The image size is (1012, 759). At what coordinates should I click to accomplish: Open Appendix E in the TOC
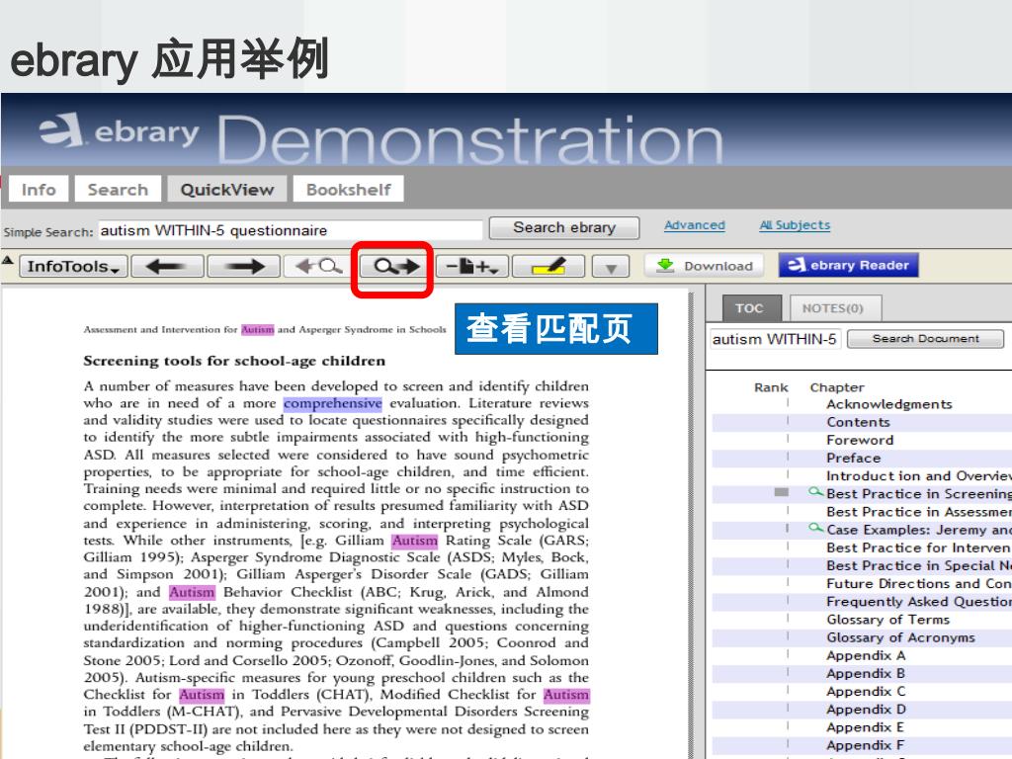(866, 727)
